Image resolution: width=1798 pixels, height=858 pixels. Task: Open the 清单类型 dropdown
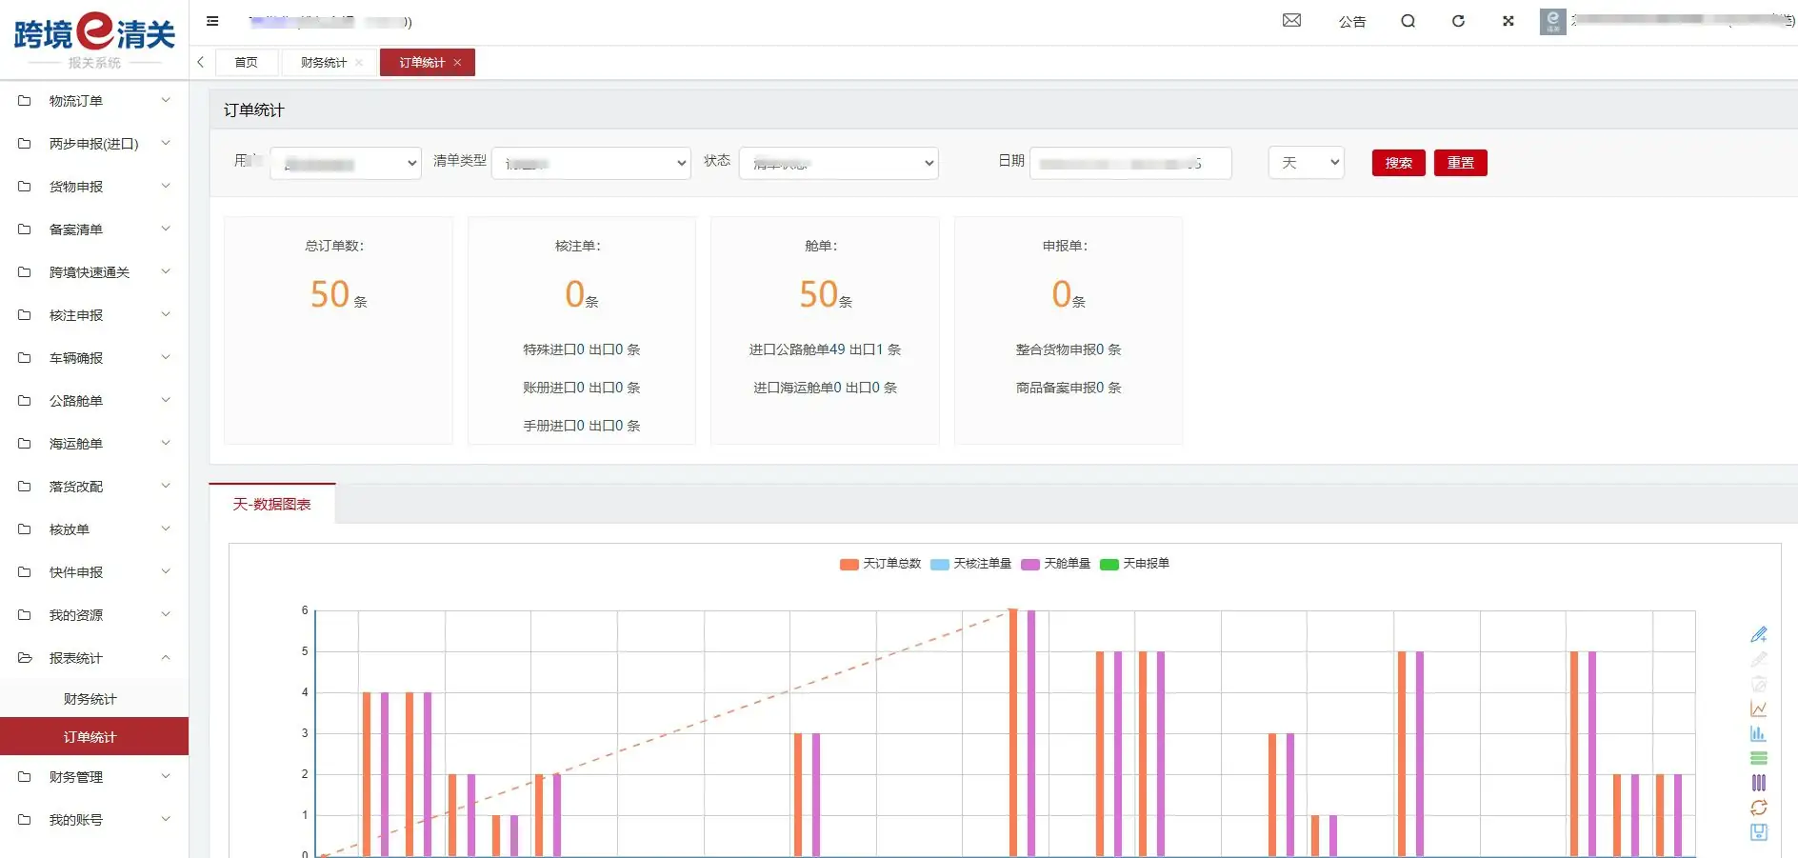coord(590,163)
